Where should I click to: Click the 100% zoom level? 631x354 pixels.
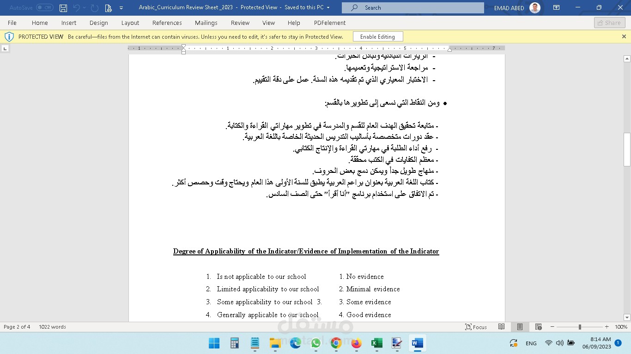coord(621,327)
